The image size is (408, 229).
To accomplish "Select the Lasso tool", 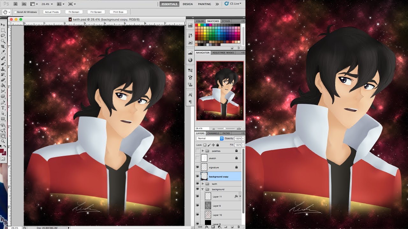I will 3,36.
